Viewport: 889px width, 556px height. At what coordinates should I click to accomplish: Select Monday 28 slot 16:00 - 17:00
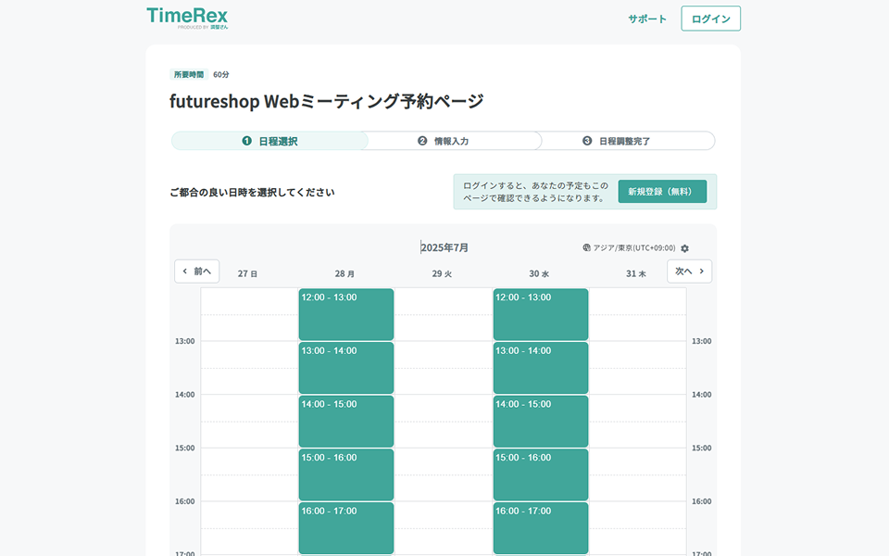[x=345, y=528]
